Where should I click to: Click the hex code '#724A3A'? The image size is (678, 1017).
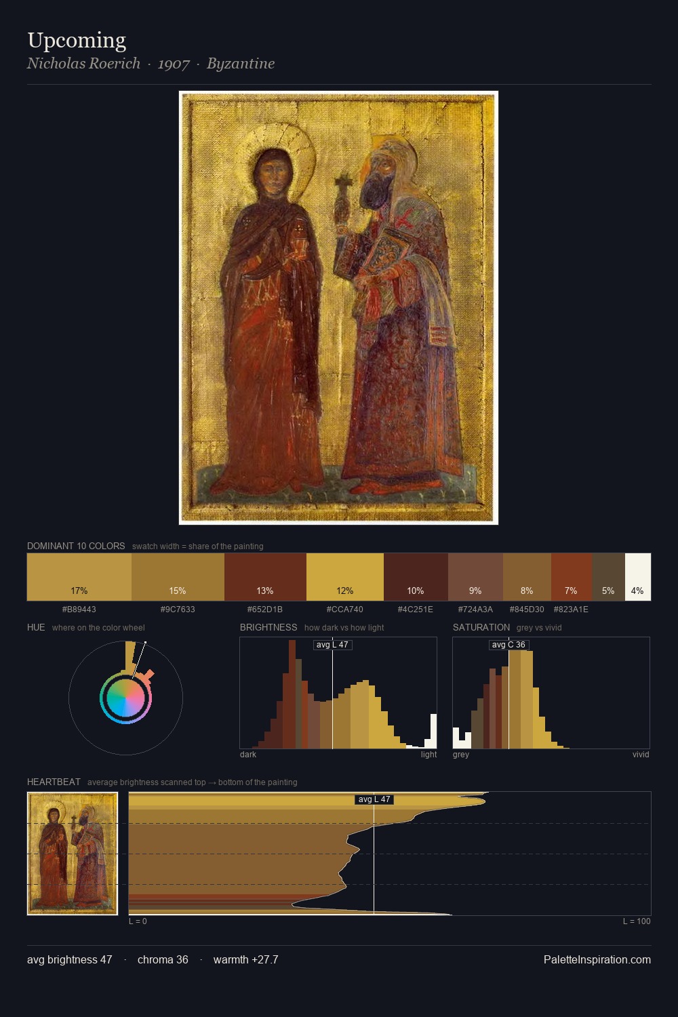tap(475, 610)
